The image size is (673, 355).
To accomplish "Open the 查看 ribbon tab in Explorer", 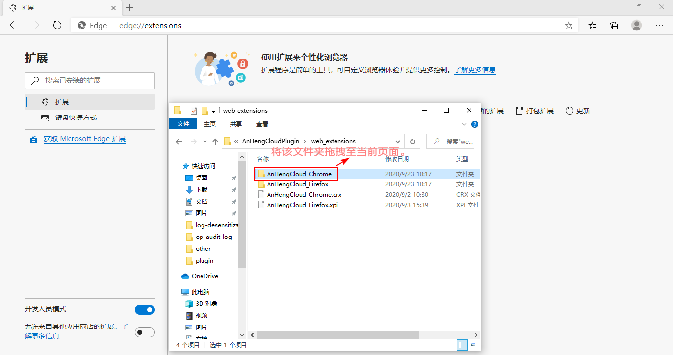I will coord(262,124).
